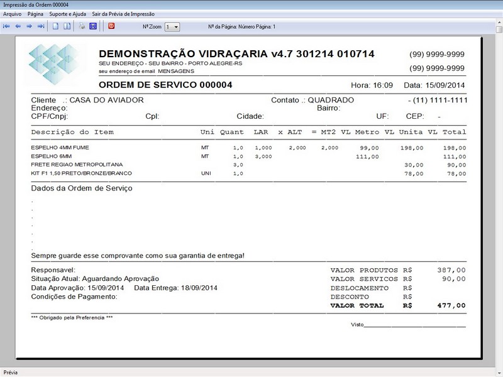Click the previous page arrow icon
This screenshot has width=503, height=377.
coord(18,26)
